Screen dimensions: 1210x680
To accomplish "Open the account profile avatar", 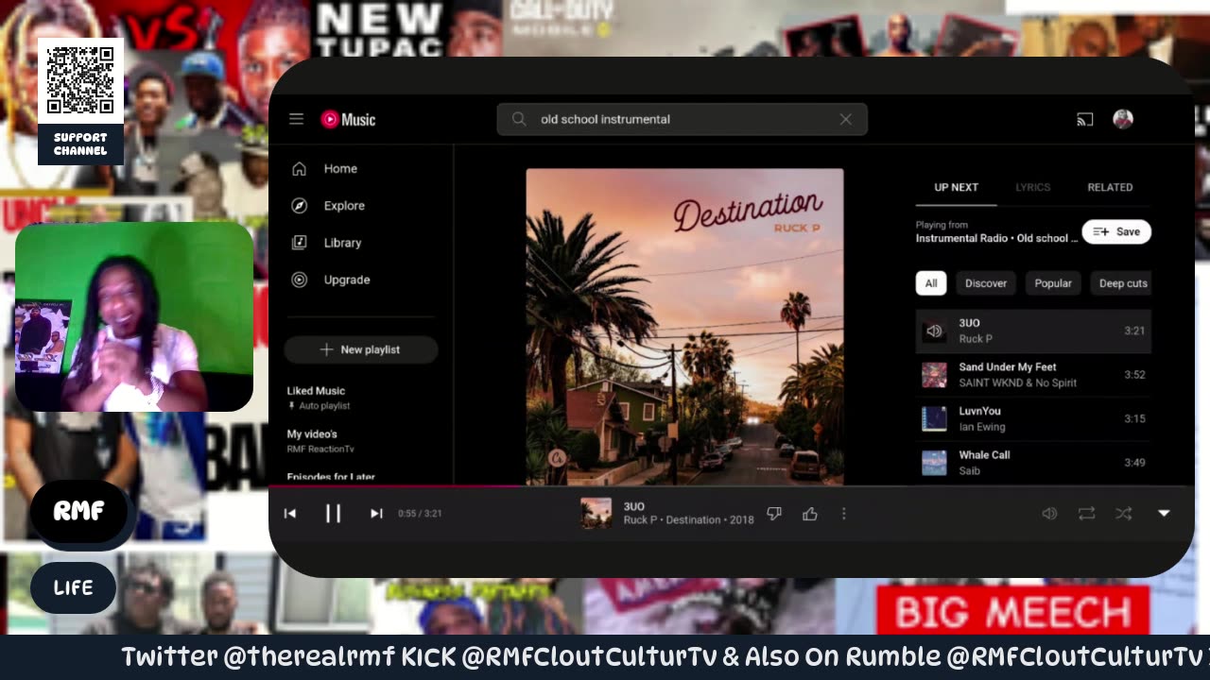I will coord(1123,119).
